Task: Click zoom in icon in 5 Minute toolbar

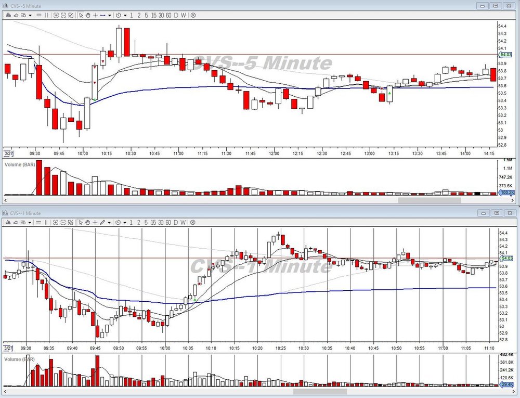Action: [56, 15]
